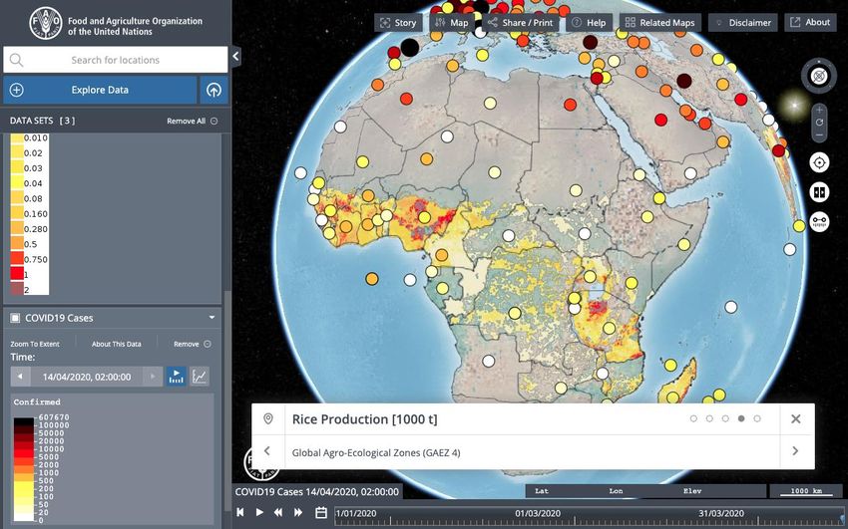Select third story page dot
Screen dimensions: 848x529
point(725,418)
